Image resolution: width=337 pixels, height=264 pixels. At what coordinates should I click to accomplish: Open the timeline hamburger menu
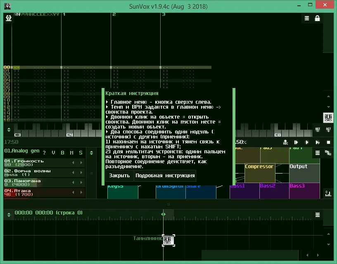click(318, 214)
